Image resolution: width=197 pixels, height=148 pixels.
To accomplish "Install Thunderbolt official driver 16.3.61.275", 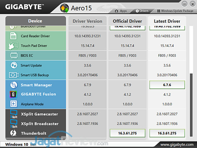I will click(x=128, y=133).
